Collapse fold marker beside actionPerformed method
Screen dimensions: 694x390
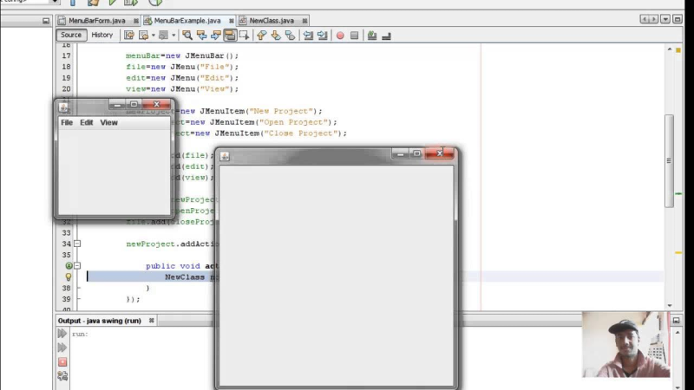pos(77,266)
